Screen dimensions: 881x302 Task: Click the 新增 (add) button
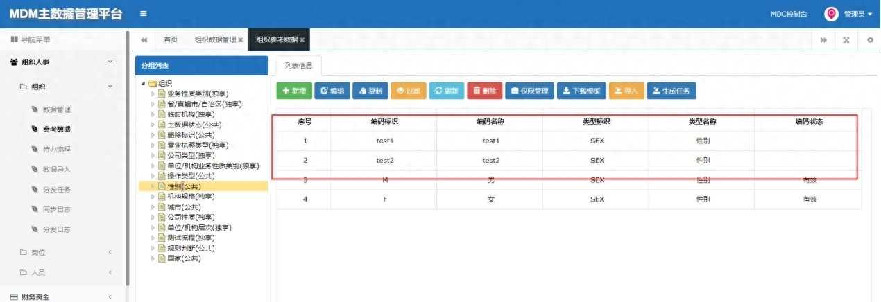click(294, 91)
